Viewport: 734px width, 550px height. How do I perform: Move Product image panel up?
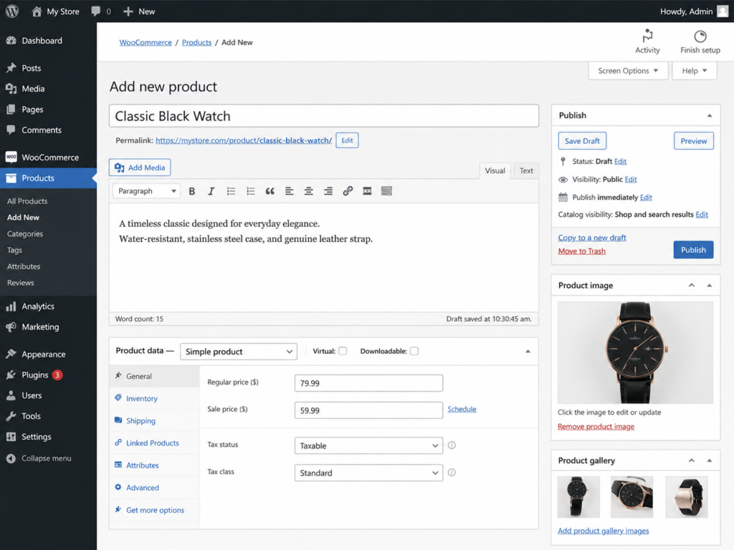(x=692, y=285)
